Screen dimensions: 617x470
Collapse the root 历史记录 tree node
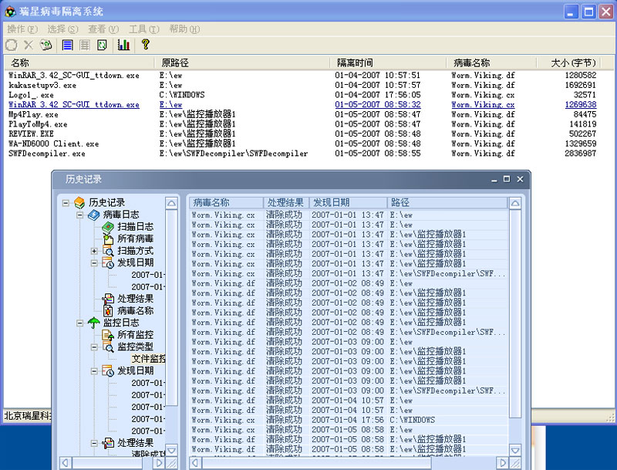pos(67,203)
